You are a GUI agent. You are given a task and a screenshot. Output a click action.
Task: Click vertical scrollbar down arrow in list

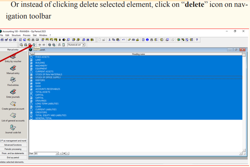coord(244,150)
